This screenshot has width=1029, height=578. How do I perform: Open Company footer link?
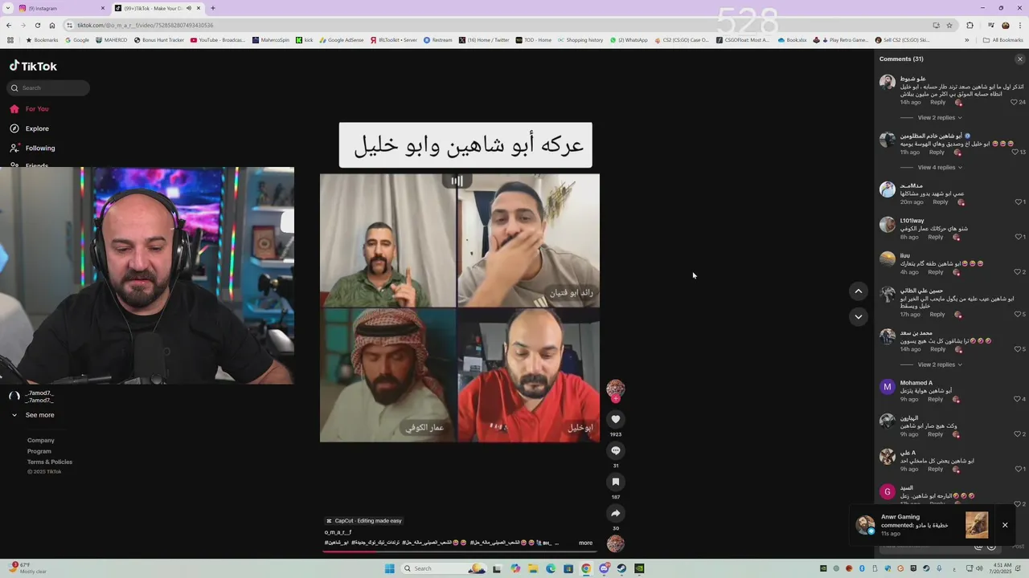pos(41,440)
